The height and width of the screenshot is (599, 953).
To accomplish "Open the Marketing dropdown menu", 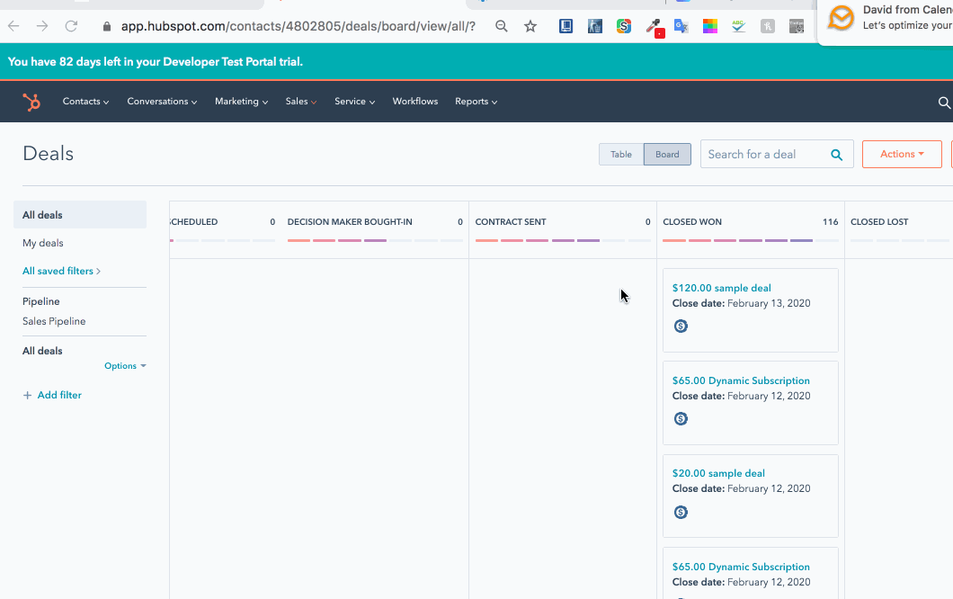I will coord(241,102).
